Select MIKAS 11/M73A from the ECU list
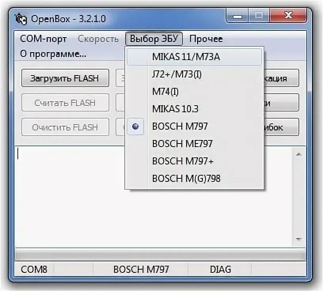The height and width of the screenshot is (291, 323). 194,57
